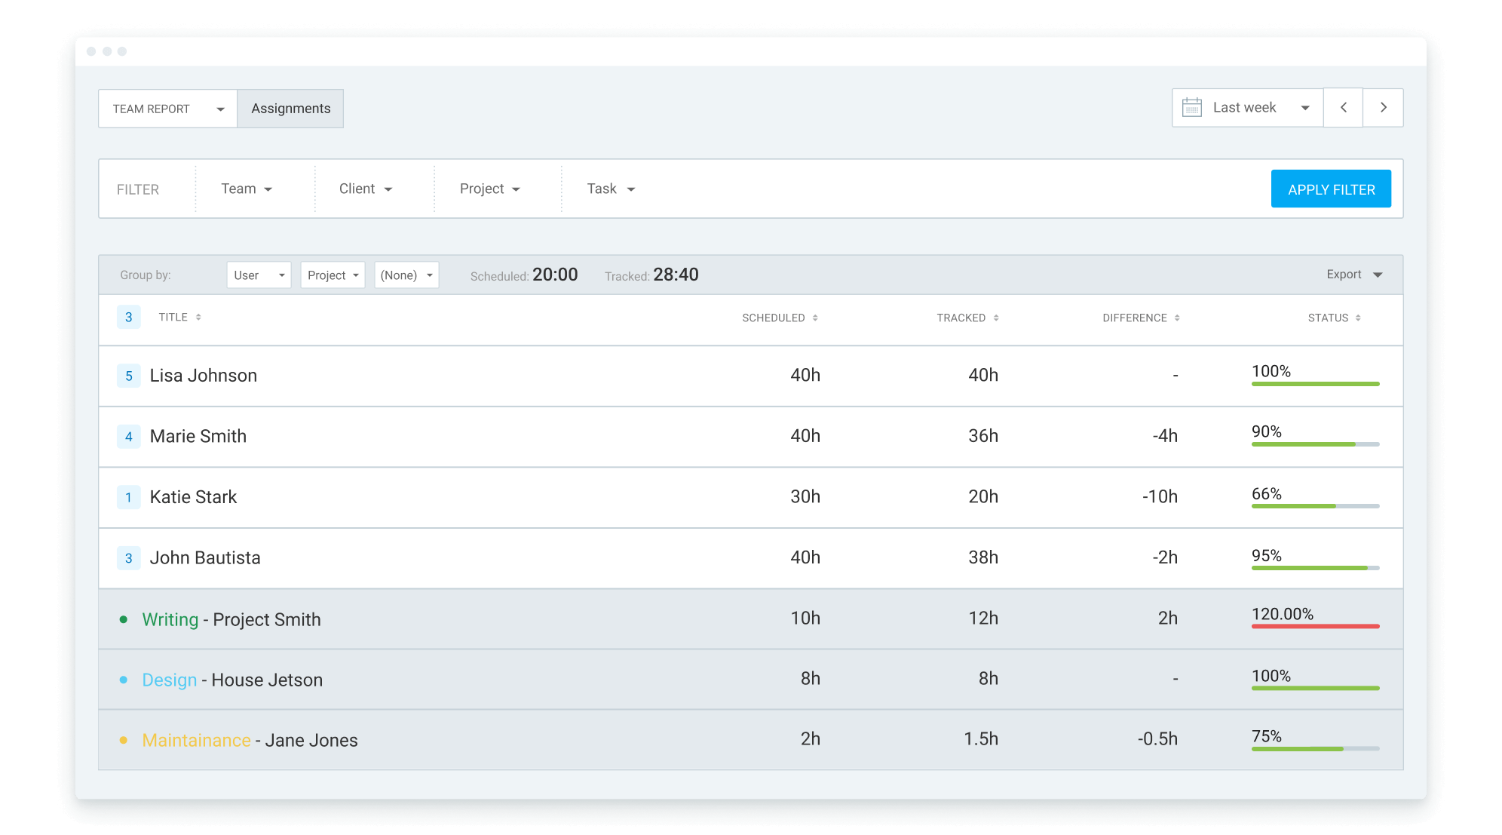Select the Marie Smith name
Image resolution: width=1502 pixels, height=835 pixels.
(198, 437)
